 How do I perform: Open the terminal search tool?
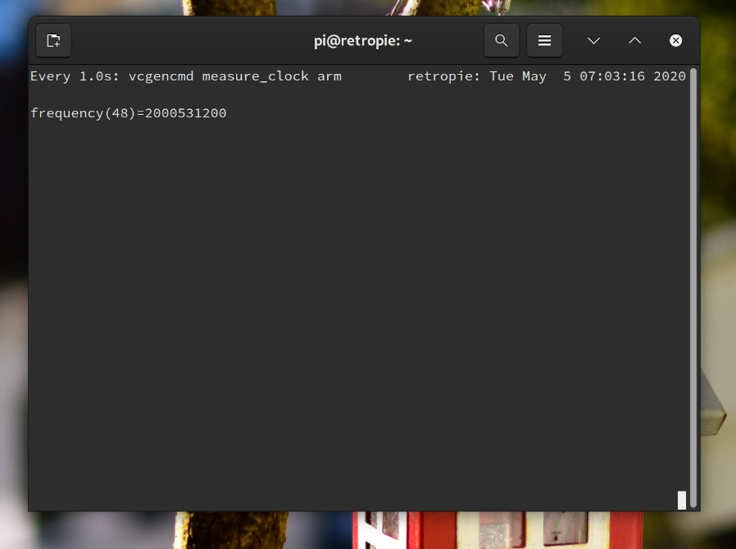point(502,40)
